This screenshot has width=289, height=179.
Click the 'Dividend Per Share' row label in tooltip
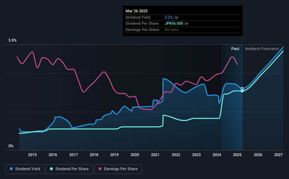[142, 24]
